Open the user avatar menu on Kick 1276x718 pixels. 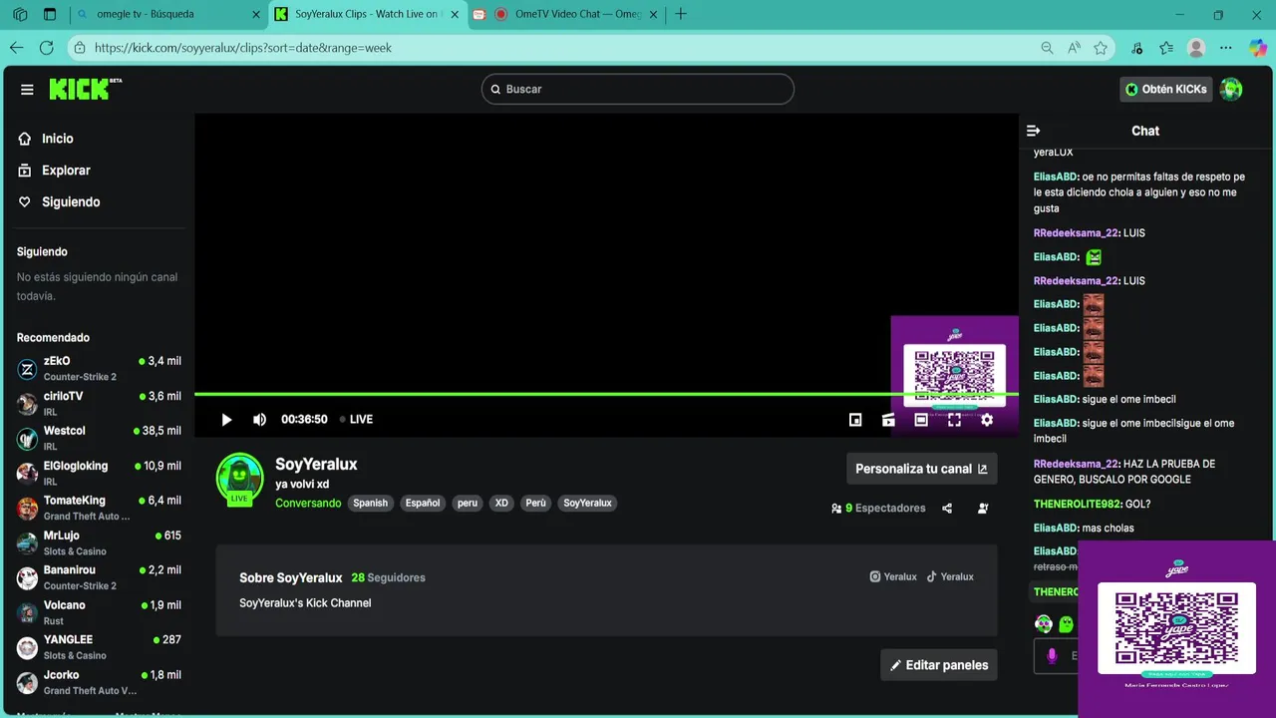(1231, 89)
